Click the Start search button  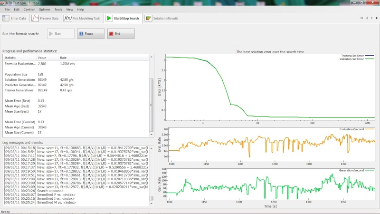pos(61,34)
